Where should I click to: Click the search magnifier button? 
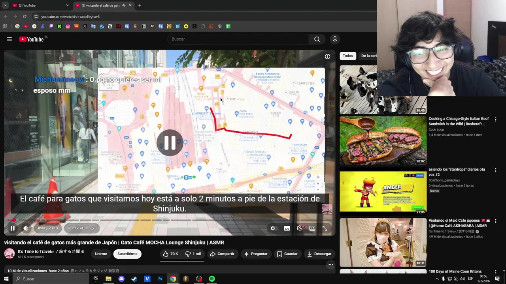pyautogui.click(x=317, y=39)
